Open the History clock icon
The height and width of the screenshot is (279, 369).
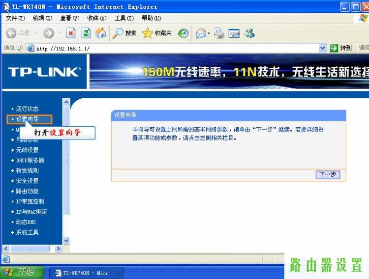pyautogui.click(x=183, y=33)
